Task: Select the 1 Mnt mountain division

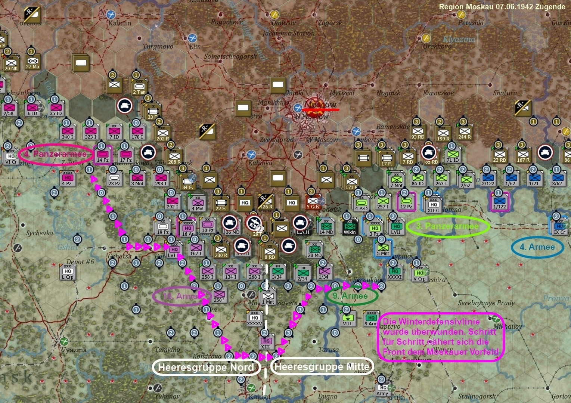Action: [x=268, y=296]
